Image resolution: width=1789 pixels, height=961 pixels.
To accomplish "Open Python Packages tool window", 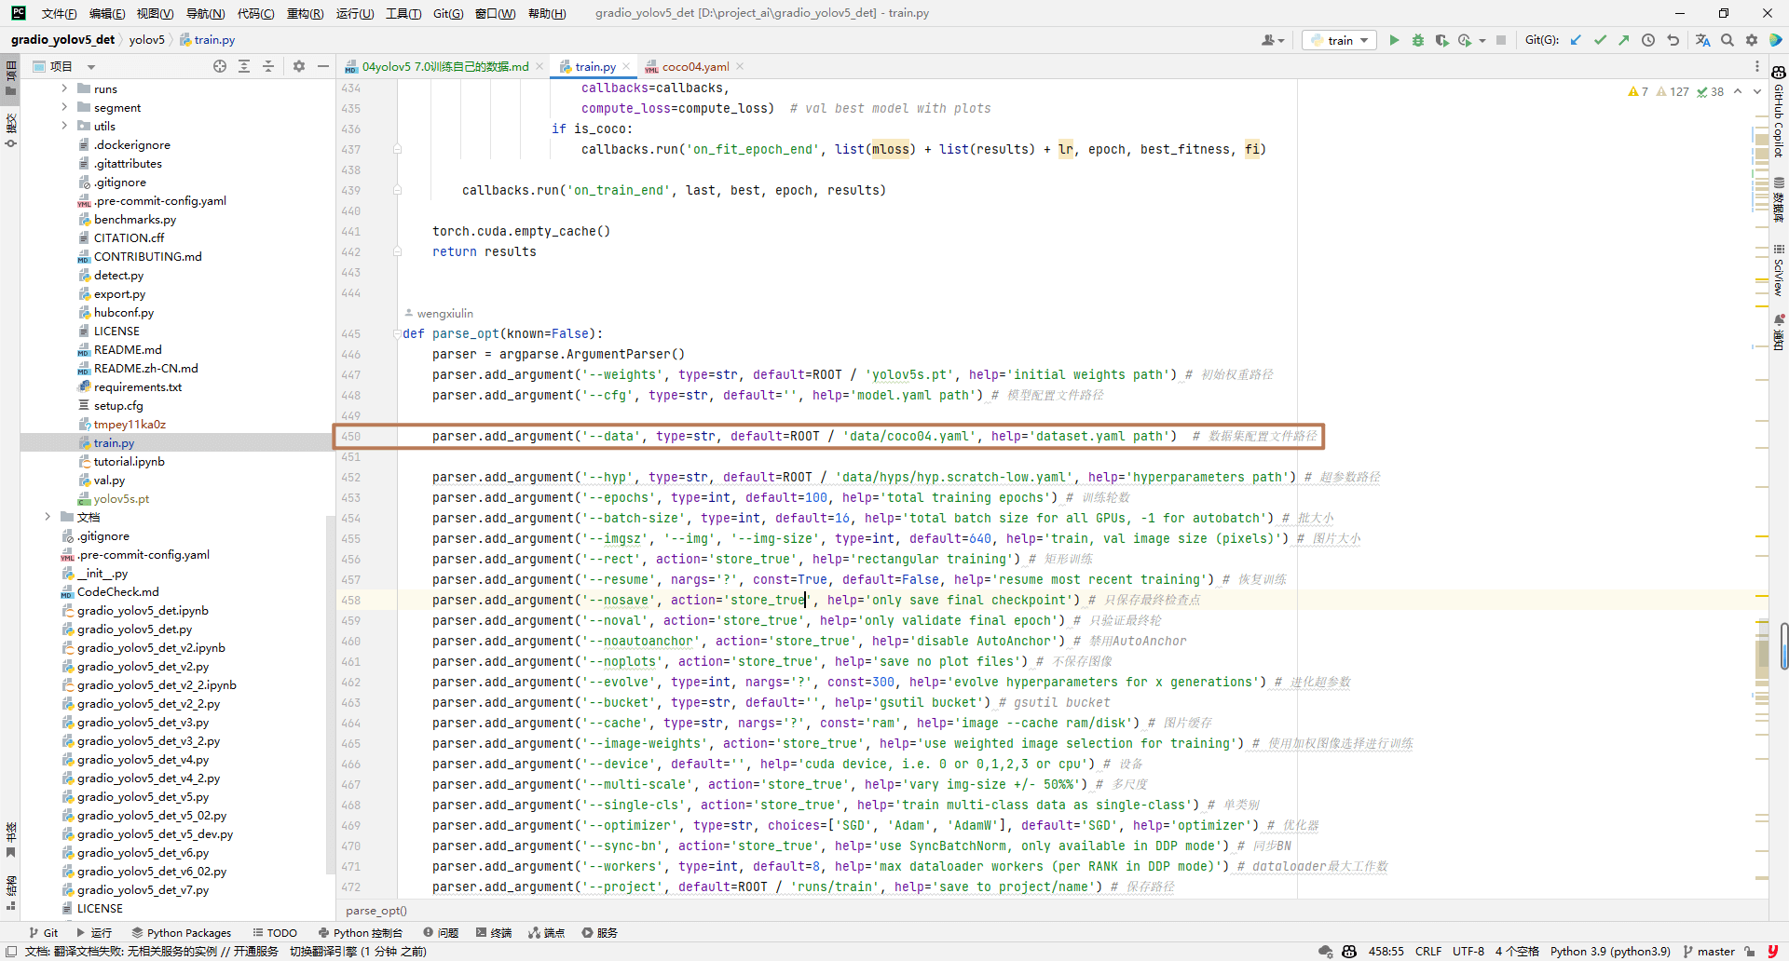I will (182, 932).
